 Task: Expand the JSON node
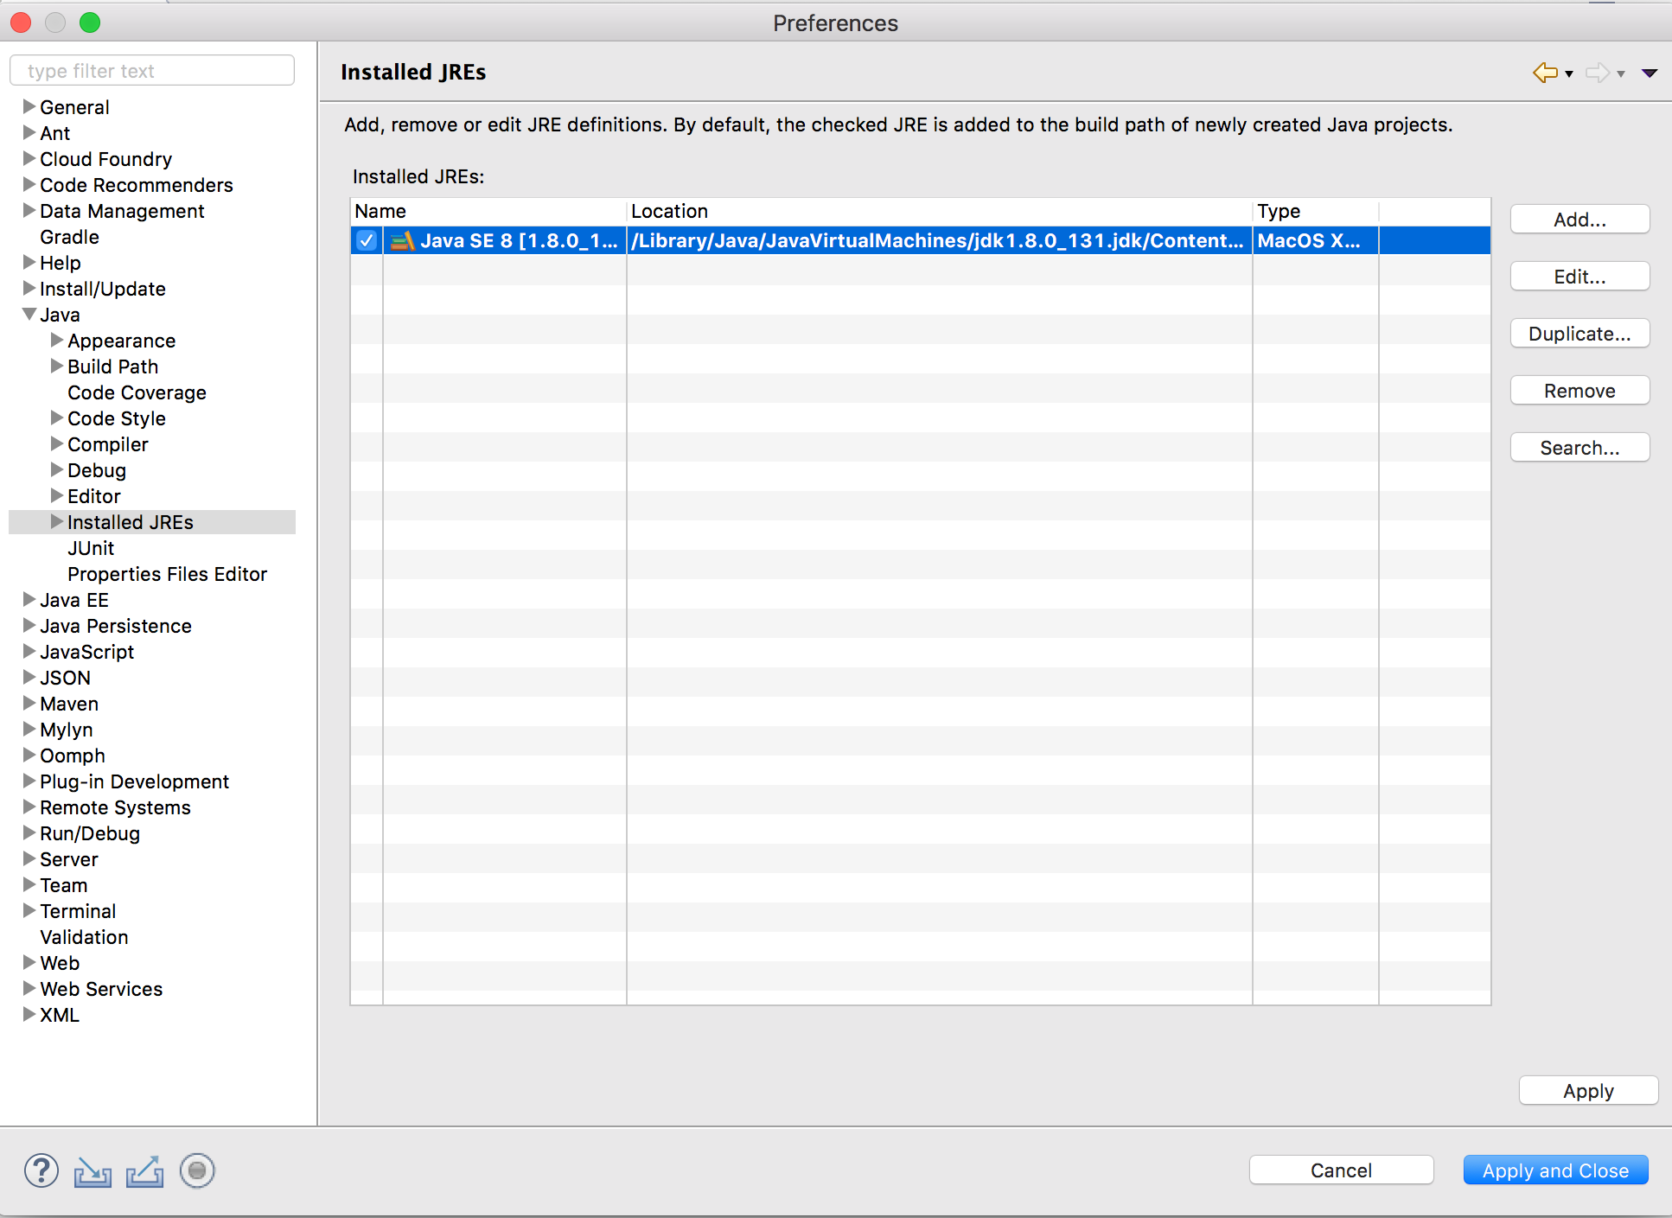(29, 677)
